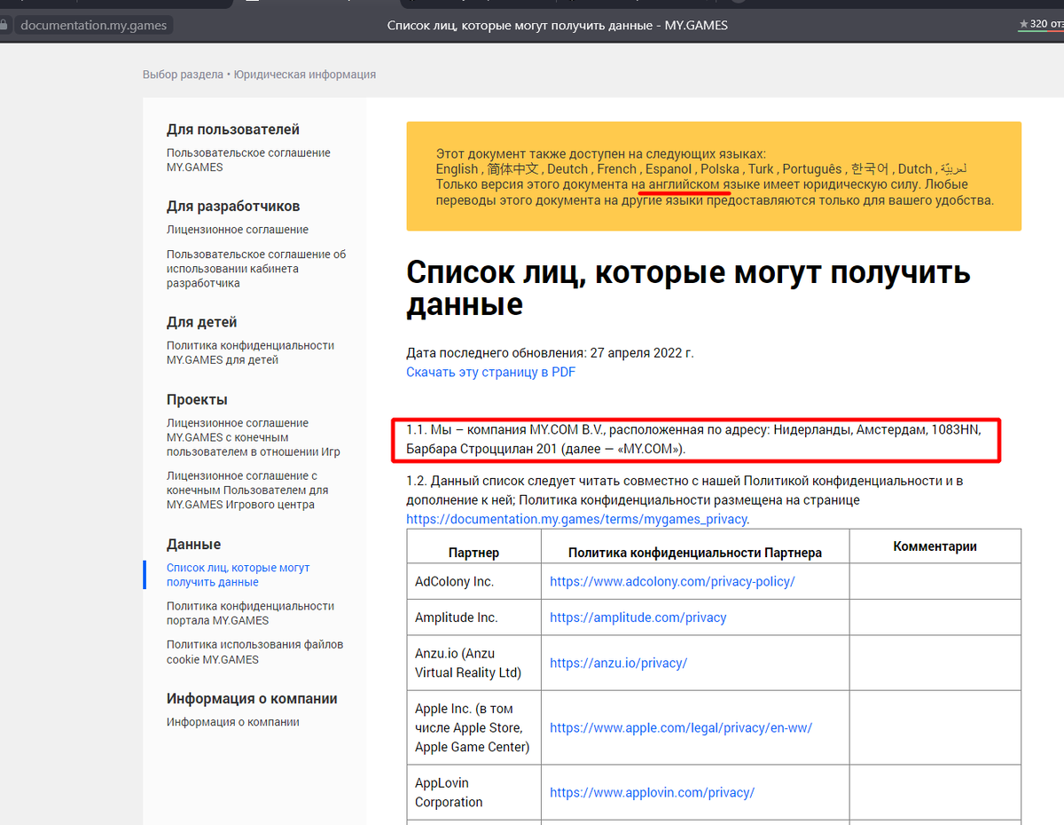The image size is (1064, 825).
Task: Click Anzu.io (Anzu Virtual Reality Ltd) cell
Action: coord(473,663)
